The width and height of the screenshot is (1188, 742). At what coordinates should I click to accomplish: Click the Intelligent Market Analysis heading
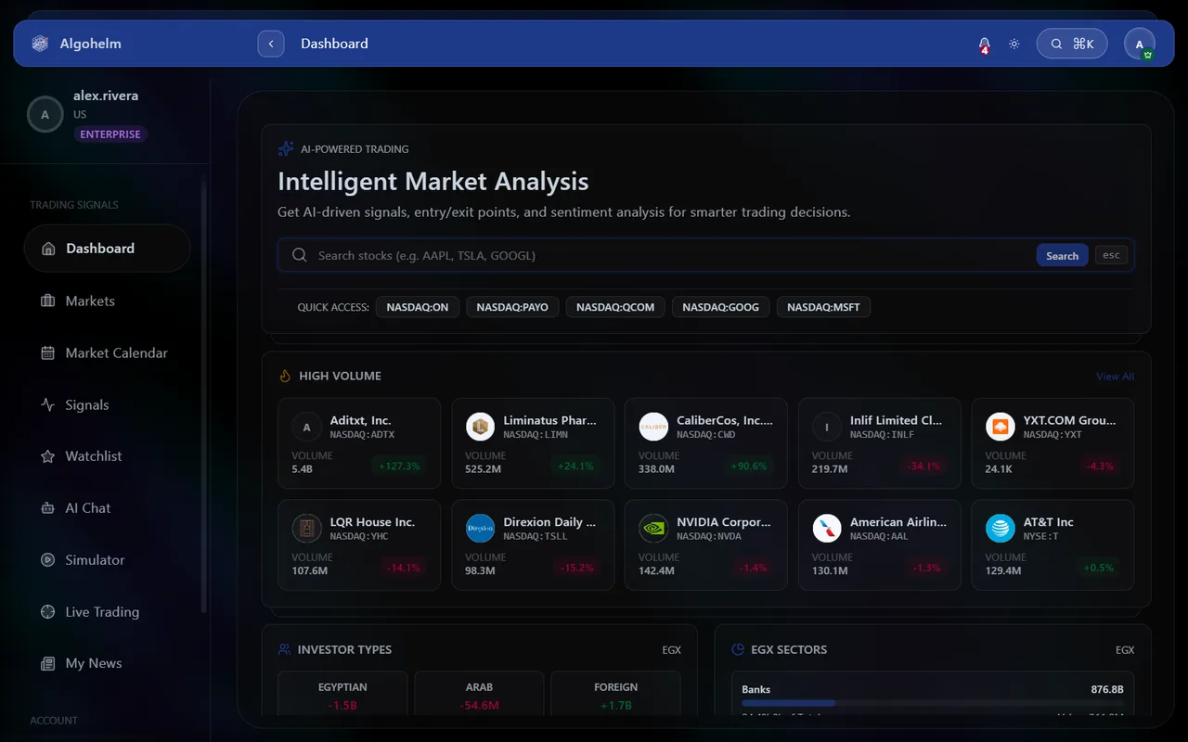coord(433,181)
